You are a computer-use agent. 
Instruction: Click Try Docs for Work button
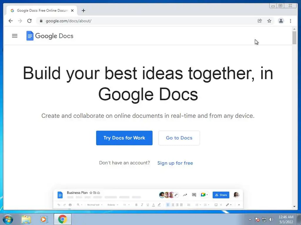[124, 138]
